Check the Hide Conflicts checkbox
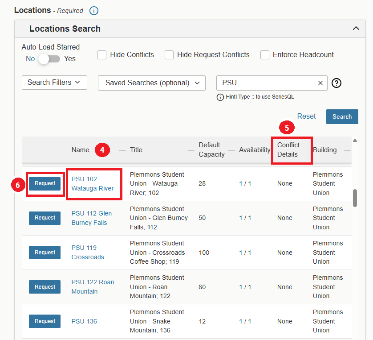373x340 pixels. click(x=102, y=55)
